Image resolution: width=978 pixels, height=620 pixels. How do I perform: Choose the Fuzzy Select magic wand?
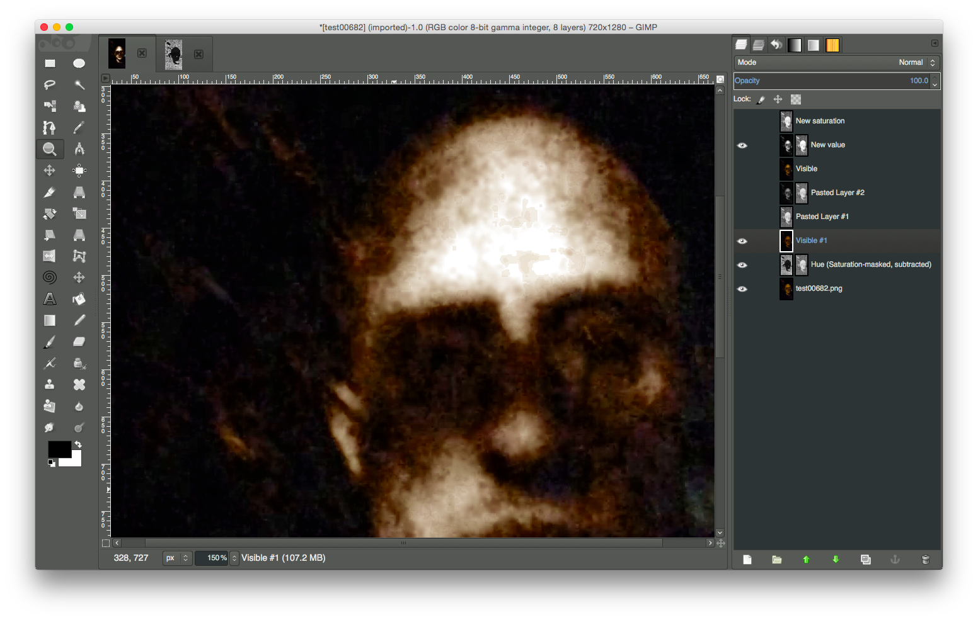(x=79, y=84)
